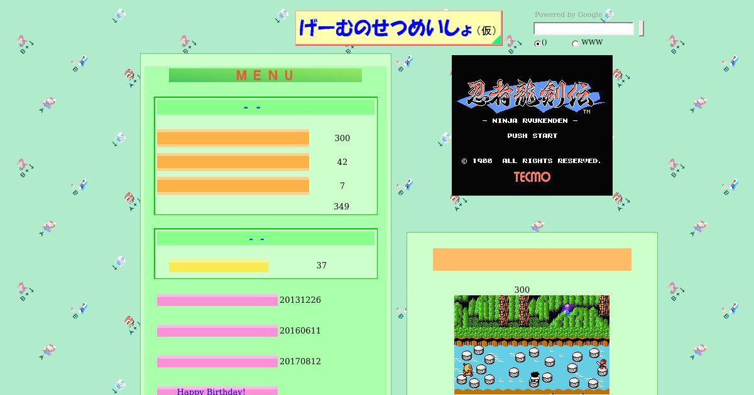The image size is (754, 395).
Task: Click the count '7' in the menu
Action: (x=342, y=186)
